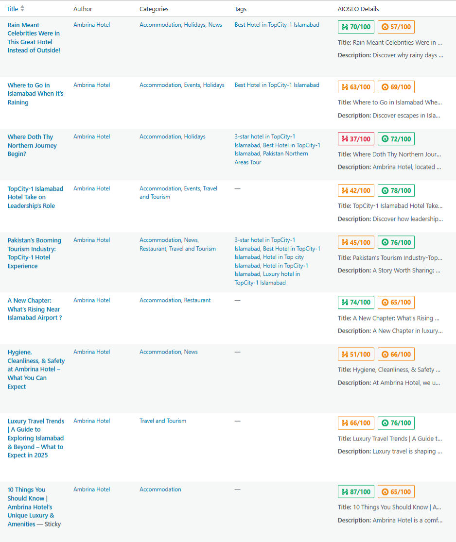
Task: Click the 69/100 headline score badge icon
Action: point(385,87)
